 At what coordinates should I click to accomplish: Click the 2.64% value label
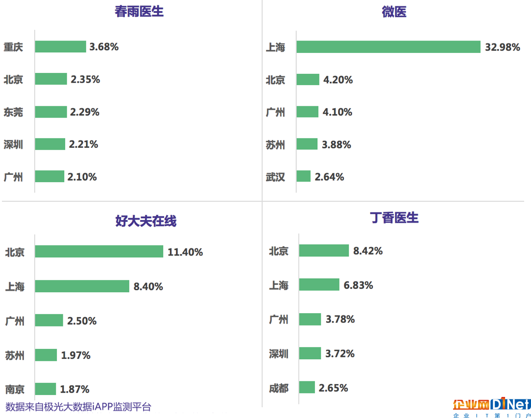point(329,177)
